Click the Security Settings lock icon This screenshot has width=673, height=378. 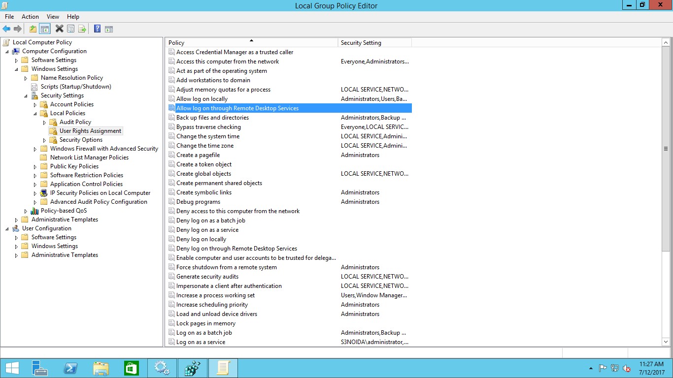[34, 95]
